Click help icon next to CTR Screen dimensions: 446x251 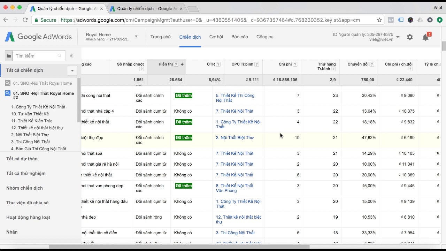(x=218, y=64)
